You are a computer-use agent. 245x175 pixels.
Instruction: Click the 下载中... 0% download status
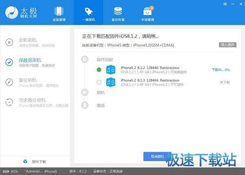click(x=220, y=70)
